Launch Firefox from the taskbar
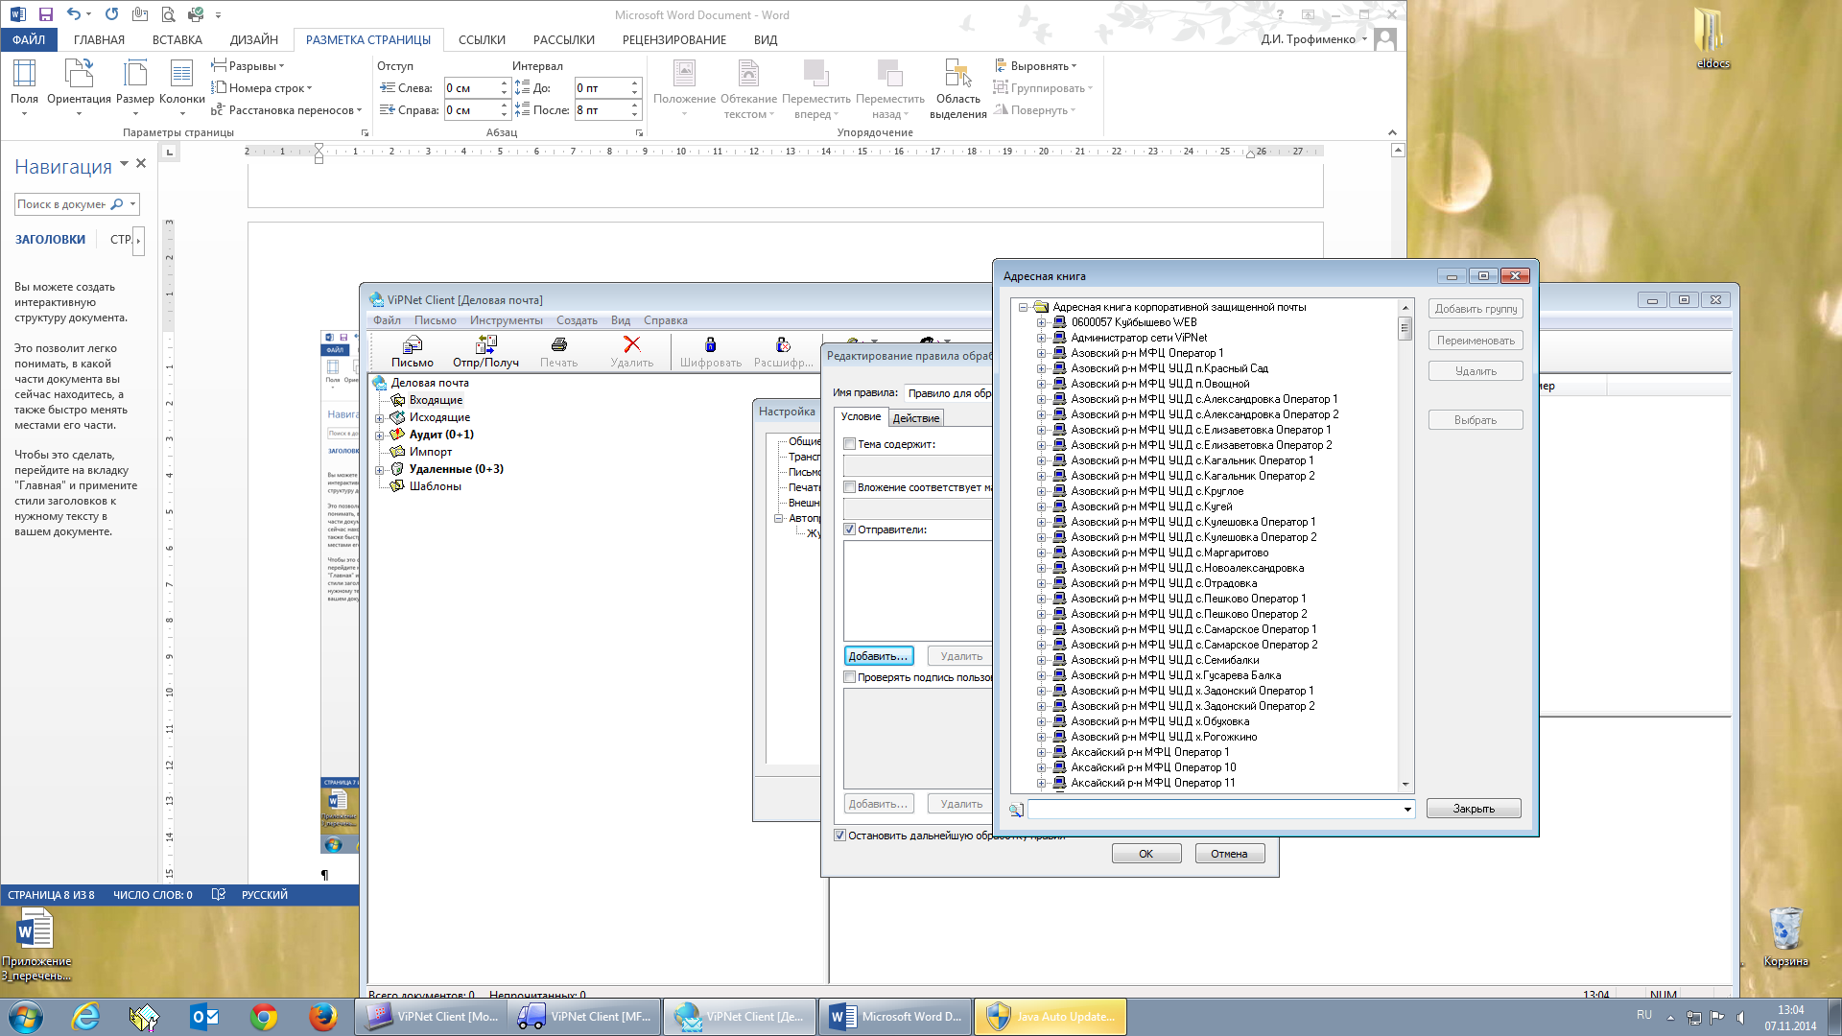Viewport: 1842px width, 1036px height. (x=322, y=1017)
